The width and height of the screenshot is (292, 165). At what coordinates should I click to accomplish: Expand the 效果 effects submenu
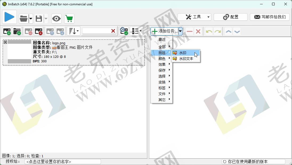[x=162, y=65]
